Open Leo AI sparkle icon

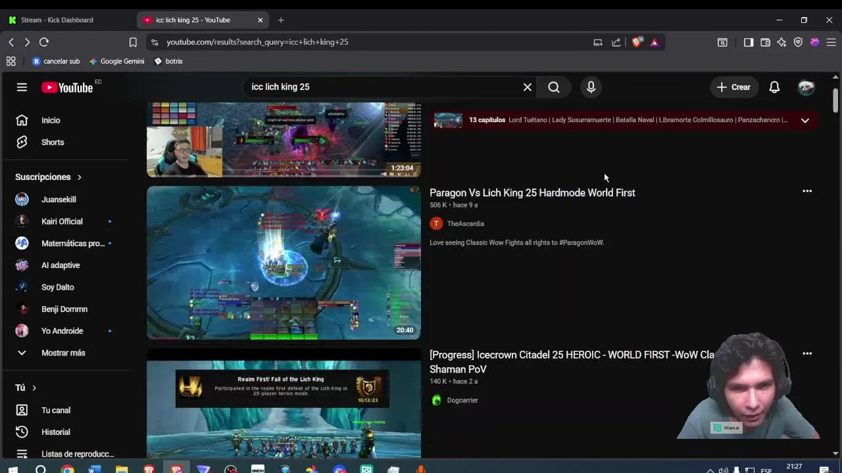click(x=781, y=42)
